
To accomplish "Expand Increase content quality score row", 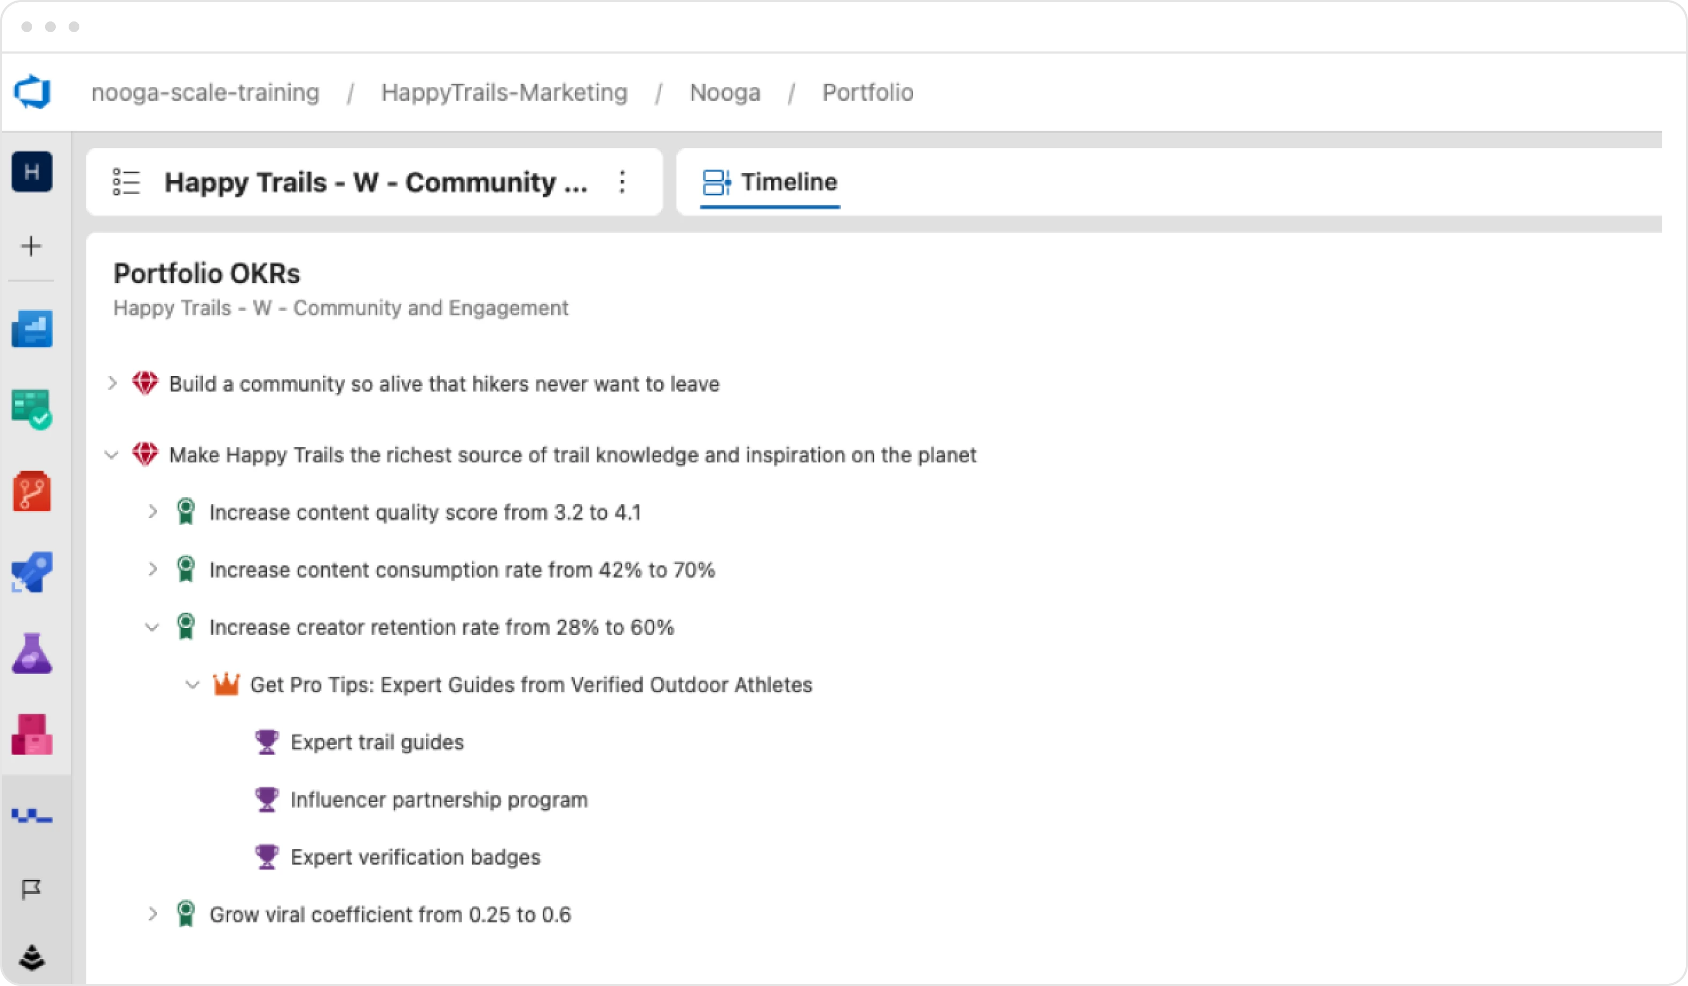I will pos(152,511).
